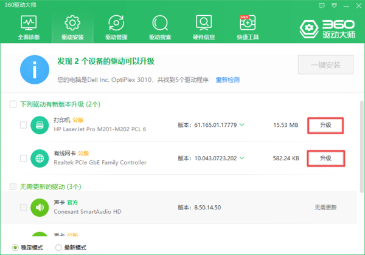
Task: Click the Conexant sound card speaker icon
Action: (39, 207)
